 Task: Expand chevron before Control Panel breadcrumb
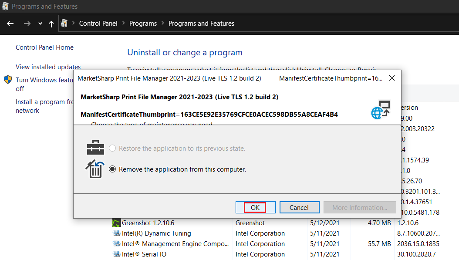[74, 23]
